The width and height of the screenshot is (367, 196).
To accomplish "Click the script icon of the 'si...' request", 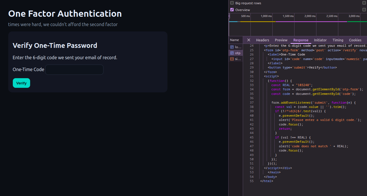I will [232, 59].
